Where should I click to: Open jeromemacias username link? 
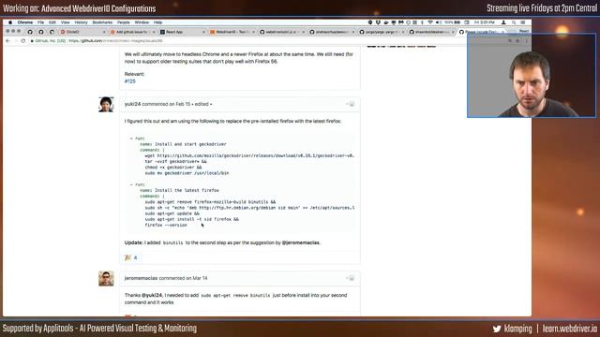[x=141, y=278]
